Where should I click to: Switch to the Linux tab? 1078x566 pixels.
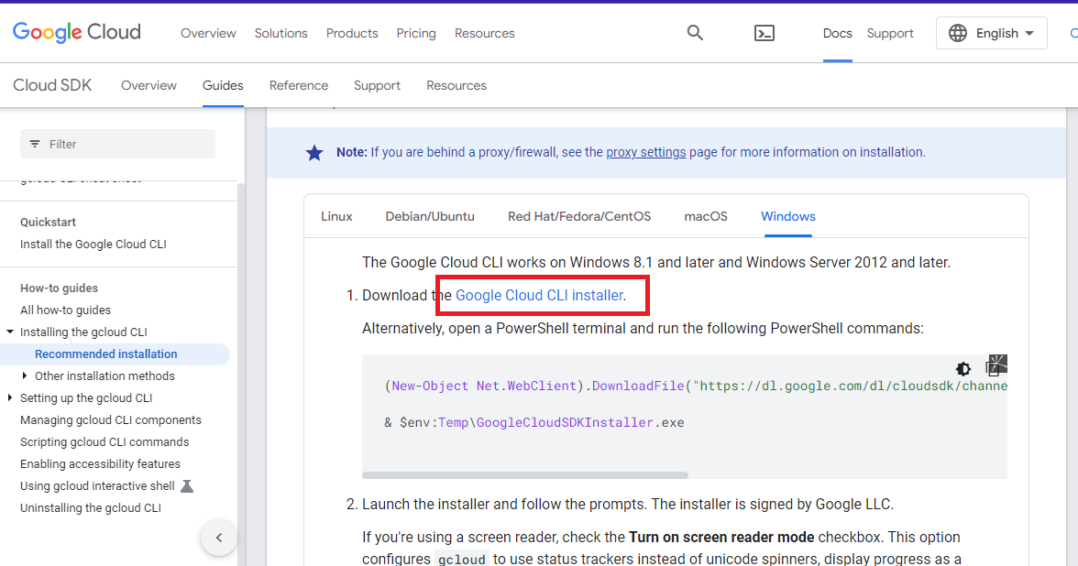click(x=337, y=216)
